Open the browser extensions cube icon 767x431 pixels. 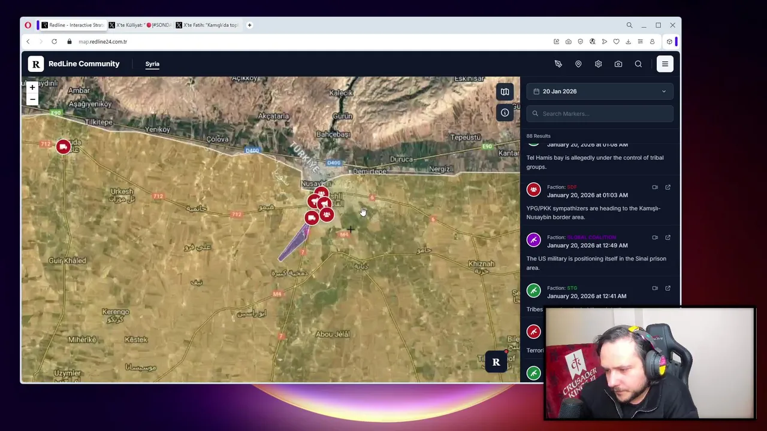pos(669,42)
